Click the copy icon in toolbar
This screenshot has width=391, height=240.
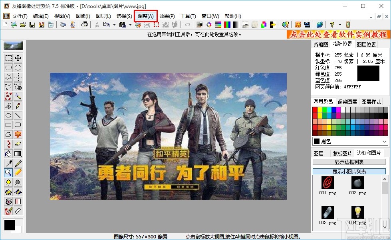coord(107,25)
